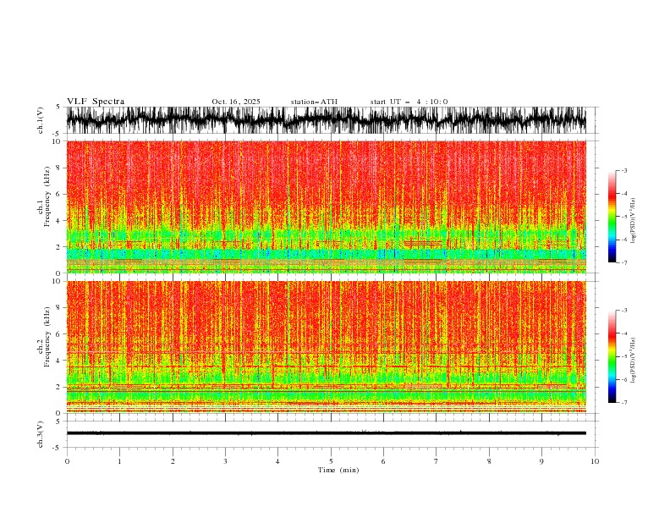Click the ch.2 color scale bar
670x518 pixels.
pos(612,356)
